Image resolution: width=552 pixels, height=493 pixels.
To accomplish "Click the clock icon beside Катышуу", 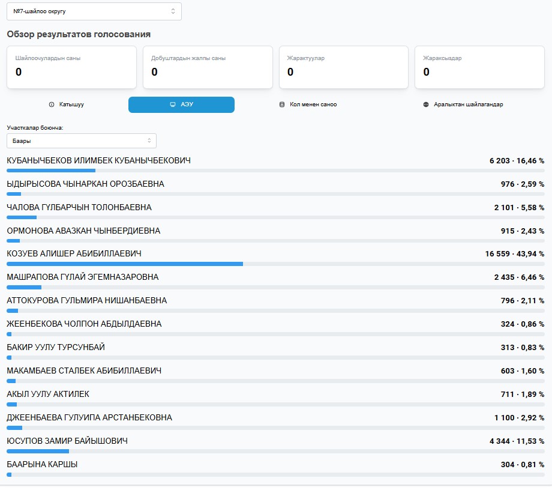I will 52,104.
